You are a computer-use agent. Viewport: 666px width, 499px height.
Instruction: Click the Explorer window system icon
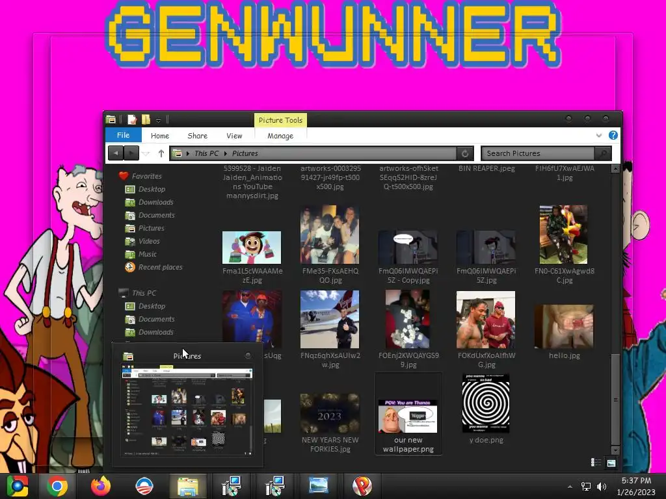(111, 120)
